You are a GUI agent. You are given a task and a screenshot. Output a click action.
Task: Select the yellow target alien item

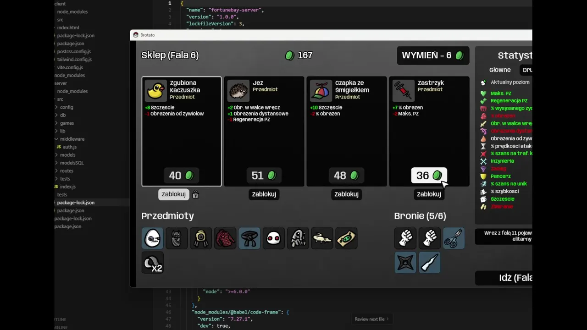click(x=201, y=238)
